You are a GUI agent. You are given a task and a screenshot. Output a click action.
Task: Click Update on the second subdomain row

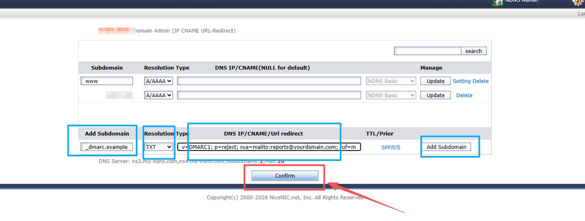(x=435, y=95)
